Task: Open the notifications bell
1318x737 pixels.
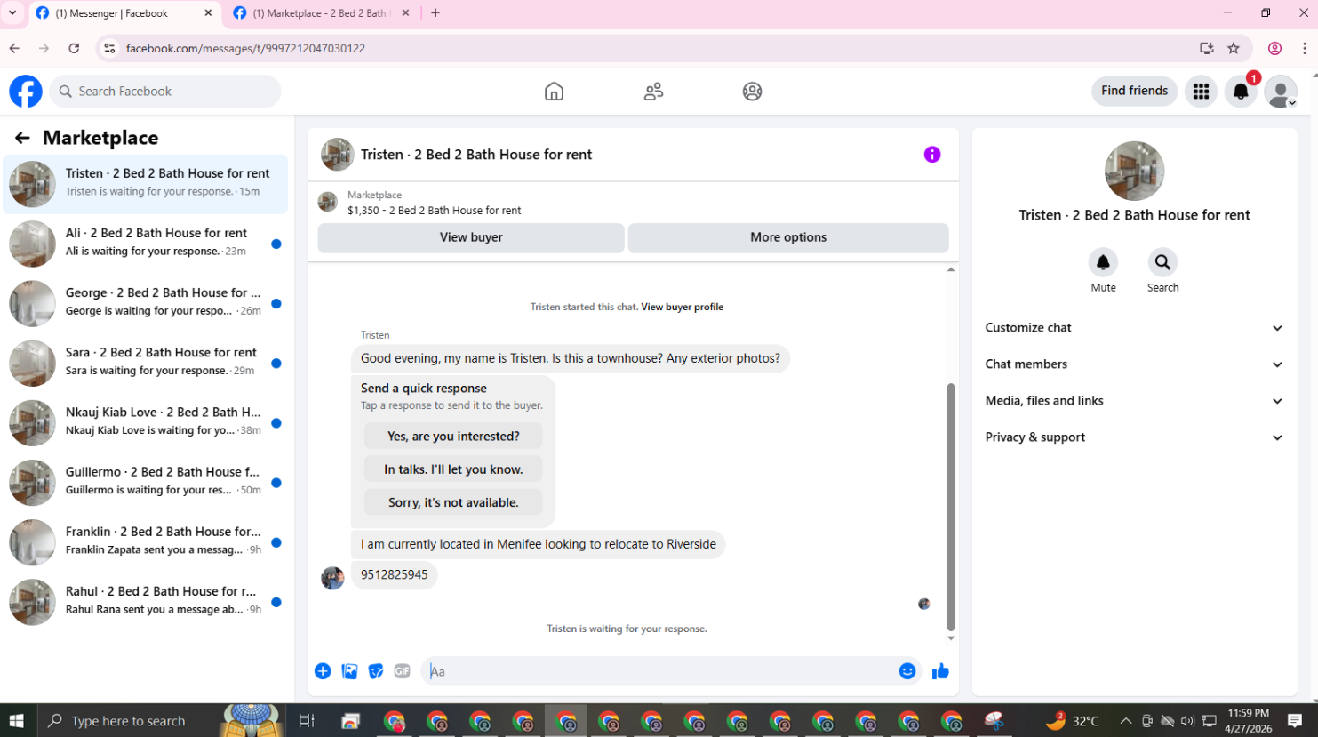Action: click(1241, 92)
